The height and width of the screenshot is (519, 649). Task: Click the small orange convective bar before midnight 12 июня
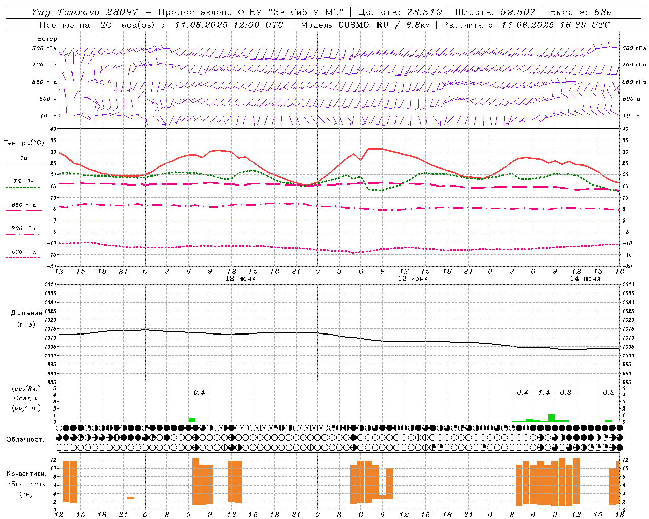131,498
